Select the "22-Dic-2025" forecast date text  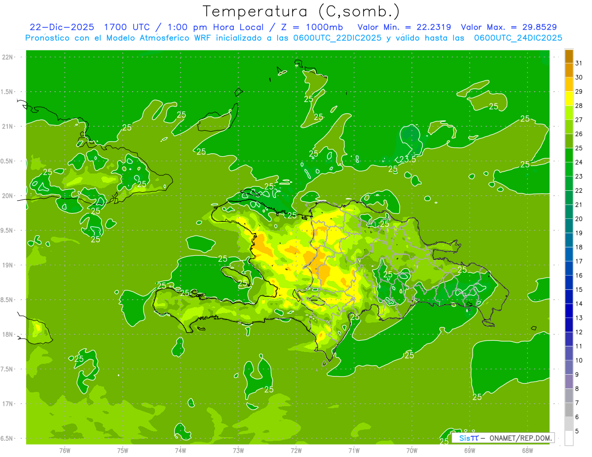coord(62,27)
